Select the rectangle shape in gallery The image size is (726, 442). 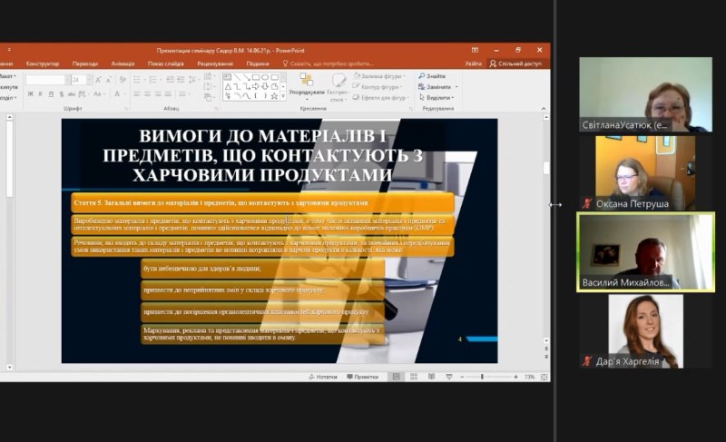click(x=256, y=77)
